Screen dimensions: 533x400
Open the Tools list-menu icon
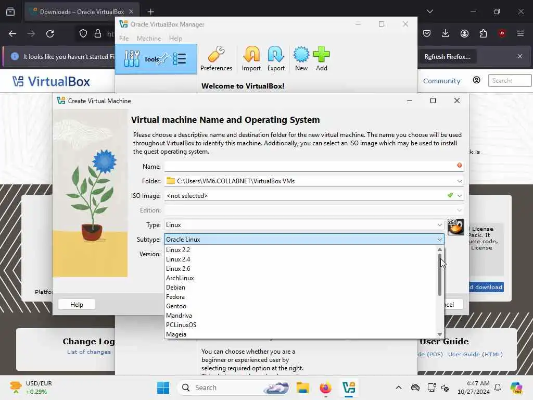pos(180,59)
